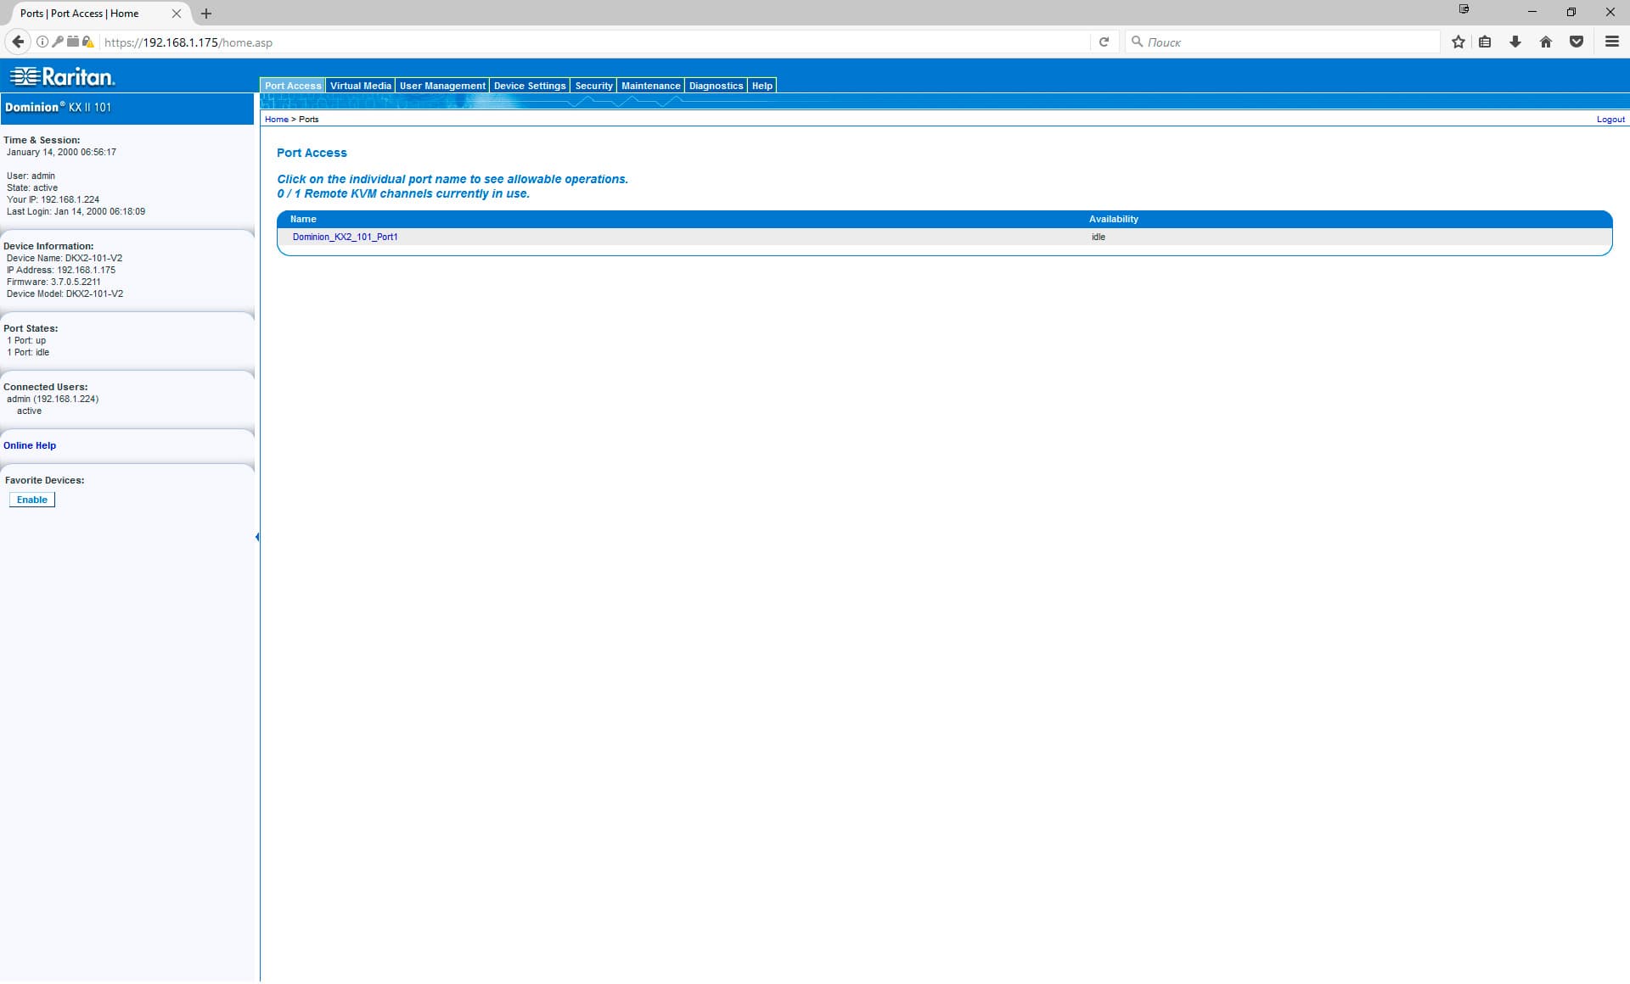Image resolution: width=1630 pixels, height=984 pixels.
Task: Open the downloads arrow icon
Action: pos(1515,42)
